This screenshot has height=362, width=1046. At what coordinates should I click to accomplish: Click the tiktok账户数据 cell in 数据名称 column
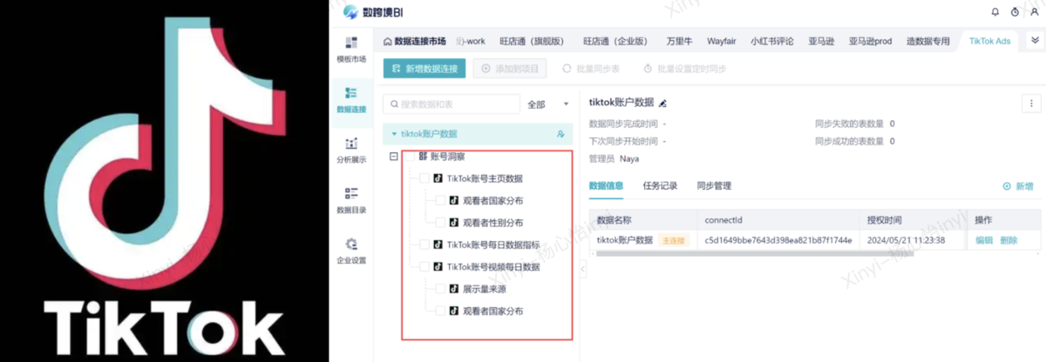click(624, 240)
